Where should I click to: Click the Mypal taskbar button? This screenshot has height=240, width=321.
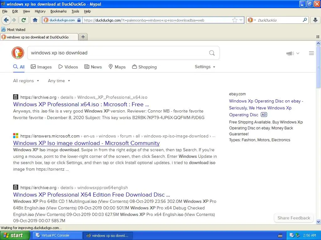coord(108,236)
